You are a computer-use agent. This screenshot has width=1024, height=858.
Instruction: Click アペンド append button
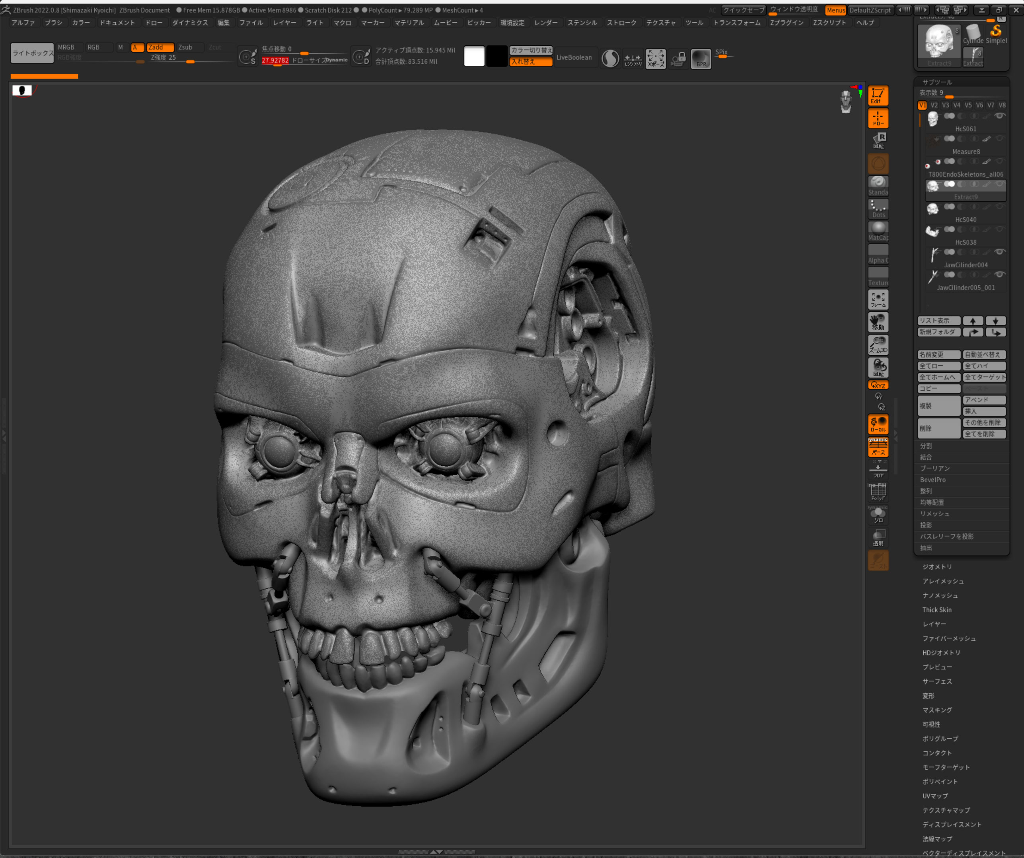(x=984, y=400)
